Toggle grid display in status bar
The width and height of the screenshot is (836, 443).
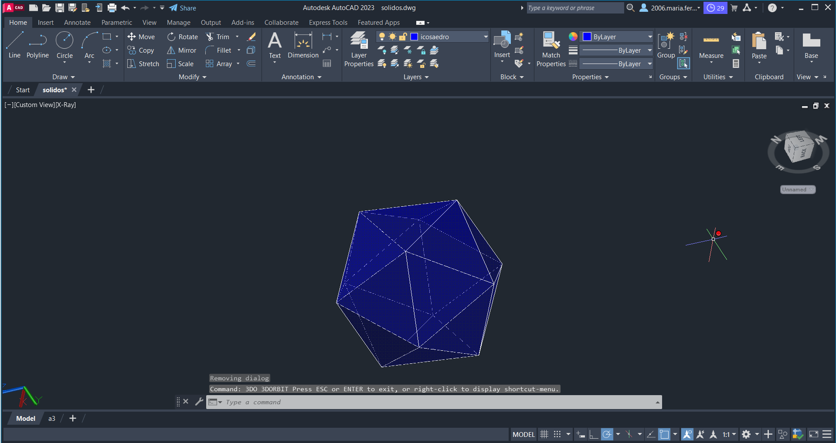click(544, 434)
